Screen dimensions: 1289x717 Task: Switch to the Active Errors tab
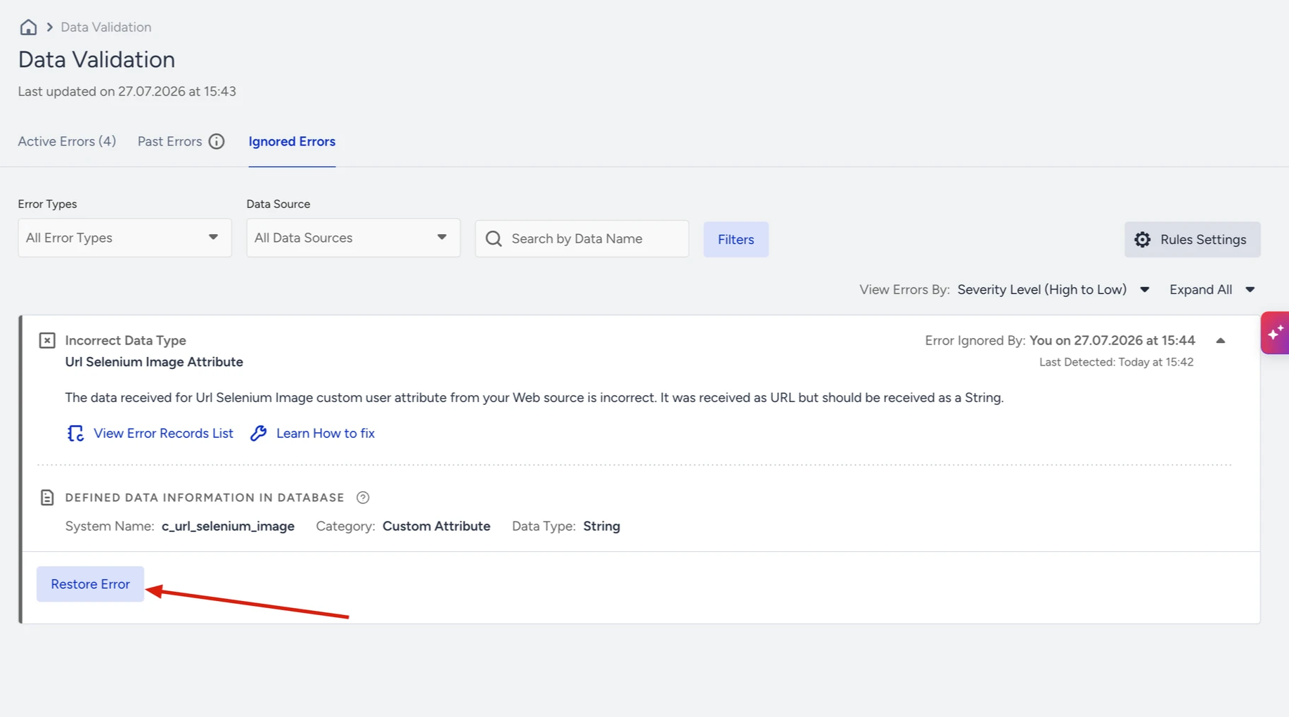[x=67, y=141]
